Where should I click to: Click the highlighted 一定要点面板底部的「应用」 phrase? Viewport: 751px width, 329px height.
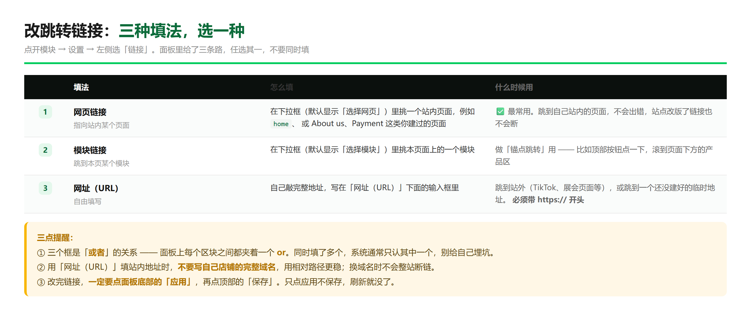pyautogui.click(x=141, y=282)
